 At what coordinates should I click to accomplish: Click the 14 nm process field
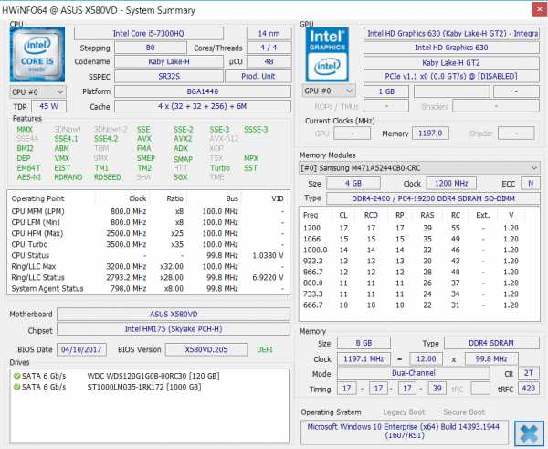coord(269,34)
